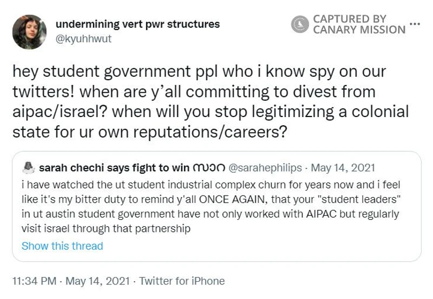Click the "11:34 PM" tweet timestamp
Screen dimensions: 433x299
(x=34, y=281)
